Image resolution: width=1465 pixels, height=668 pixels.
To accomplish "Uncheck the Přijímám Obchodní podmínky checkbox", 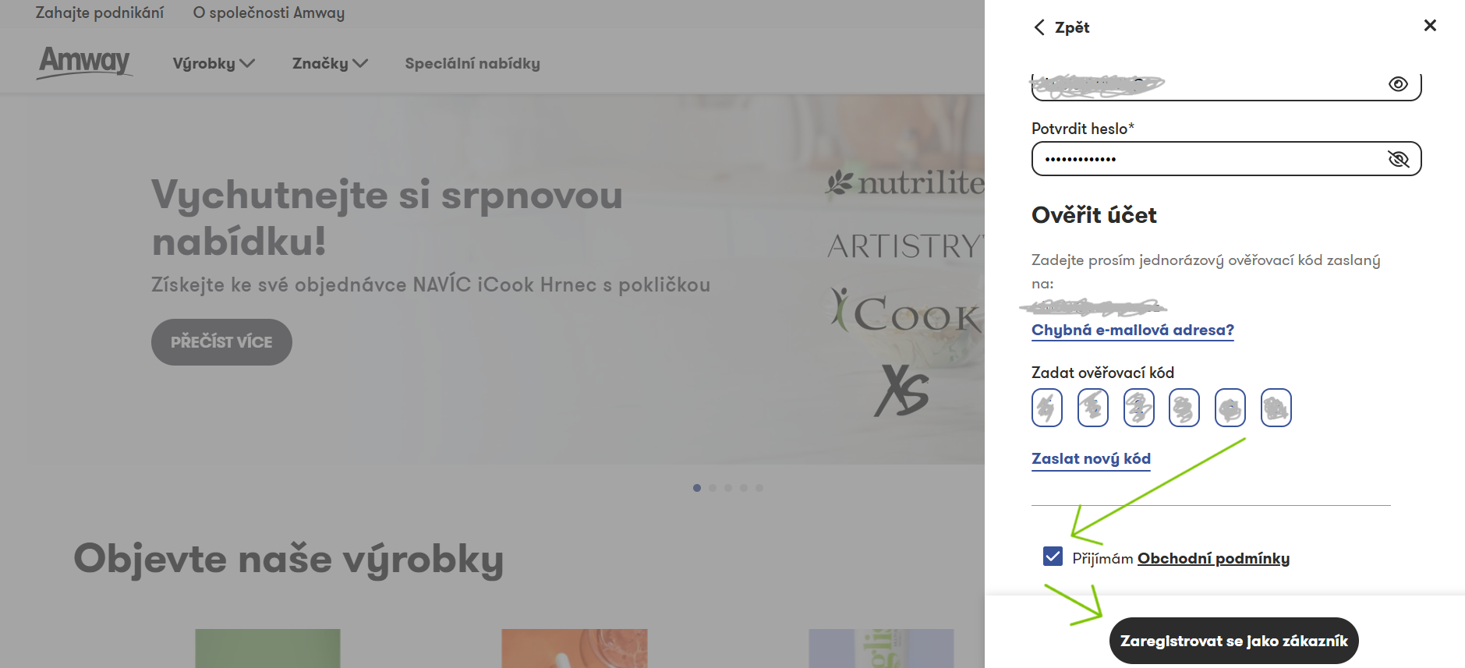I will (x=1053, y=557).
